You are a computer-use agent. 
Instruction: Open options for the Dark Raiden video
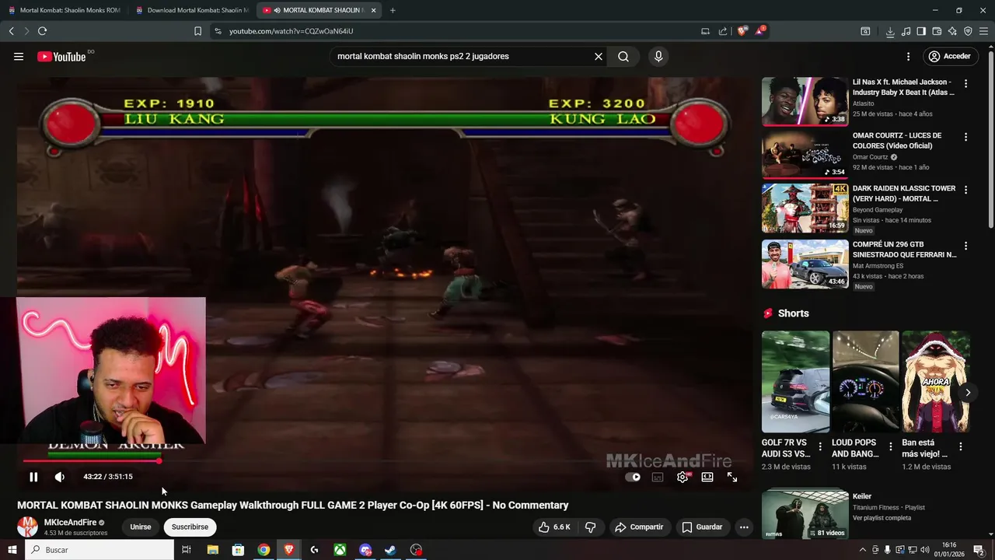pyautogui.click(x=966, y=191)
